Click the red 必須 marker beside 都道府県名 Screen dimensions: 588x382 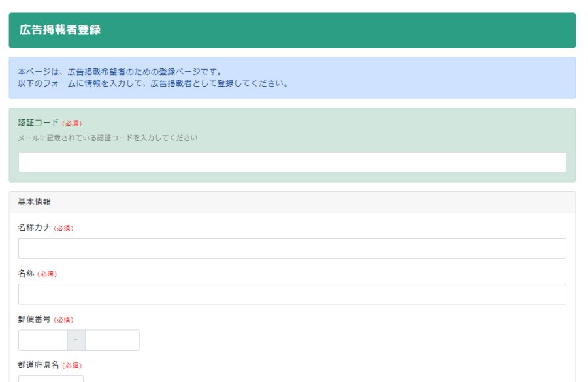point(72,366)
